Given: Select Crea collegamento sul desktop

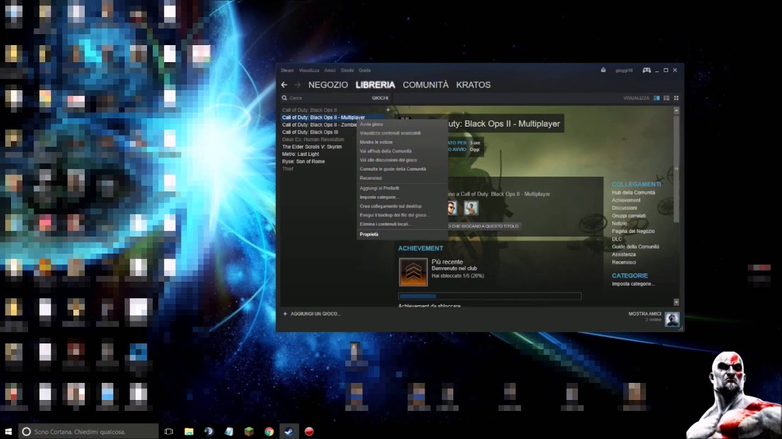Looking at the screenshot, I should 402,206.
